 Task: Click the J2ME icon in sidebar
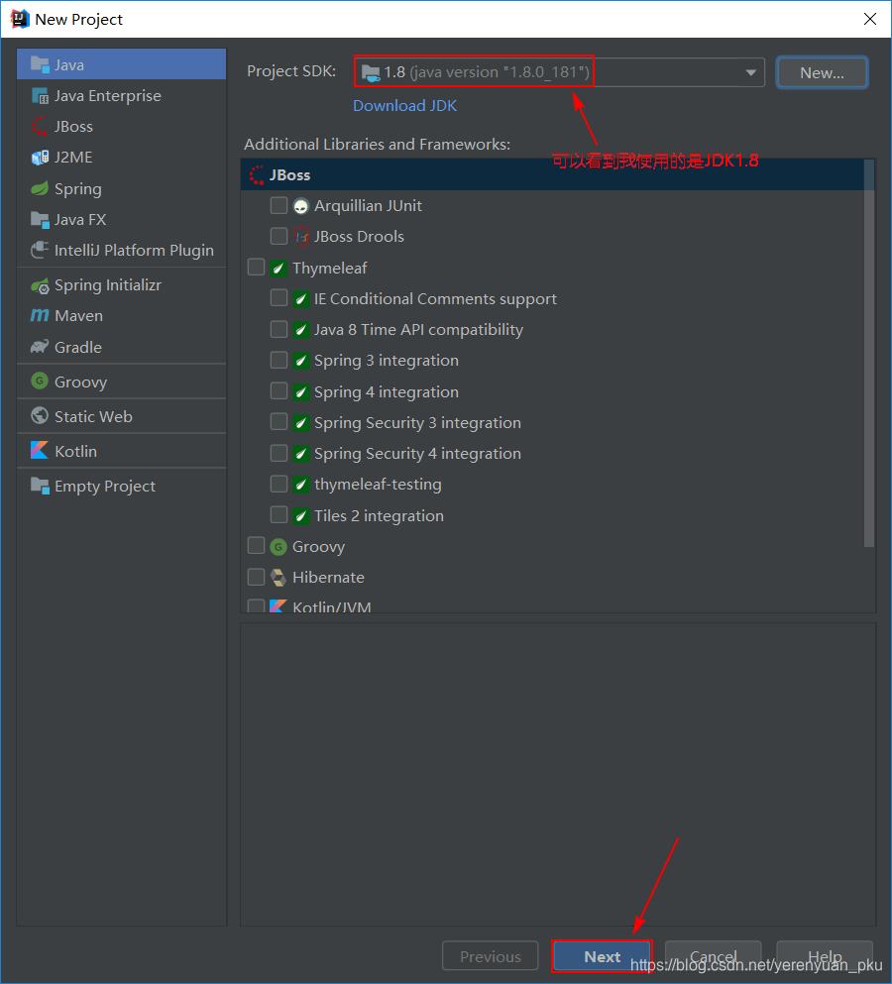tap(40, 157)
